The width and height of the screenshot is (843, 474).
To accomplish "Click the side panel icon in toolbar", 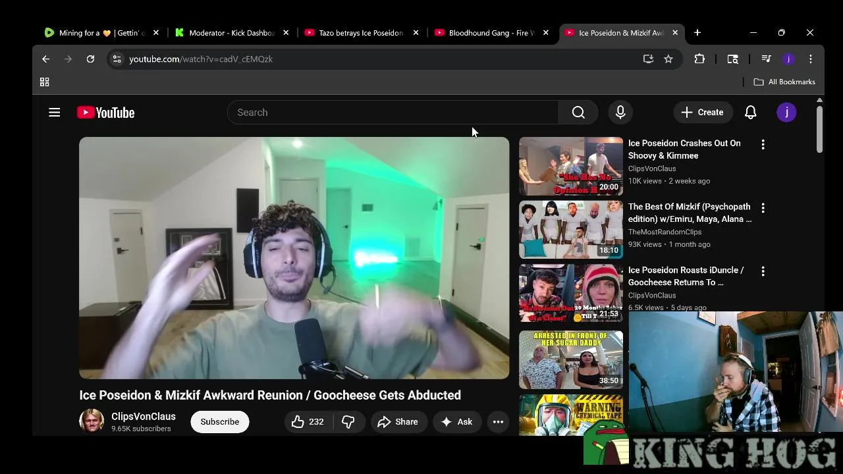I will [732, 59].
